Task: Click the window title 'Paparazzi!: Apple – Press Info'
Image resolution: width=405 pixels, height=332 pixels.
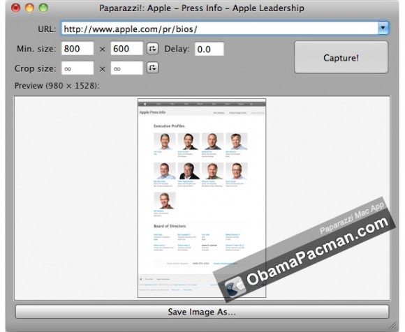Action: coord(161,8)
